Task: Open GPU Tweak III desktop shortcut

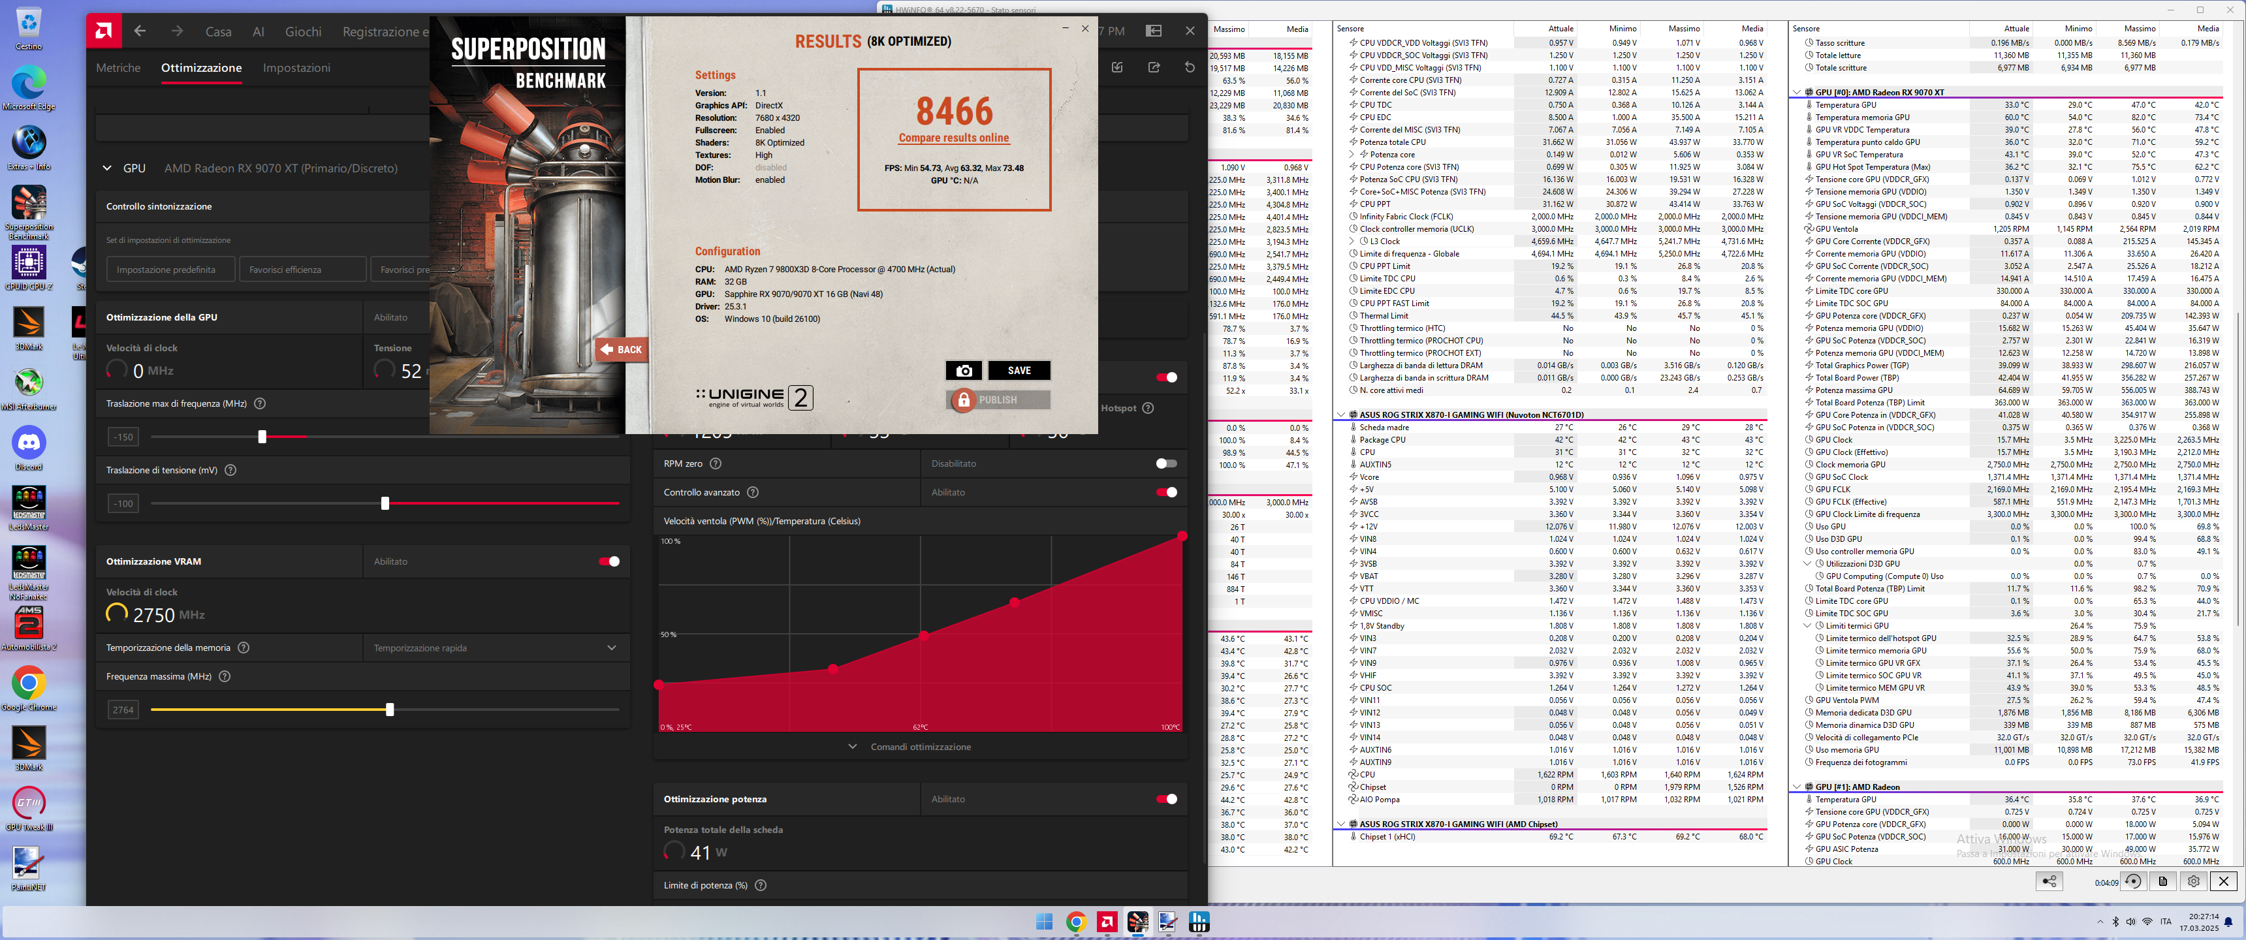Action: [29, 809]
